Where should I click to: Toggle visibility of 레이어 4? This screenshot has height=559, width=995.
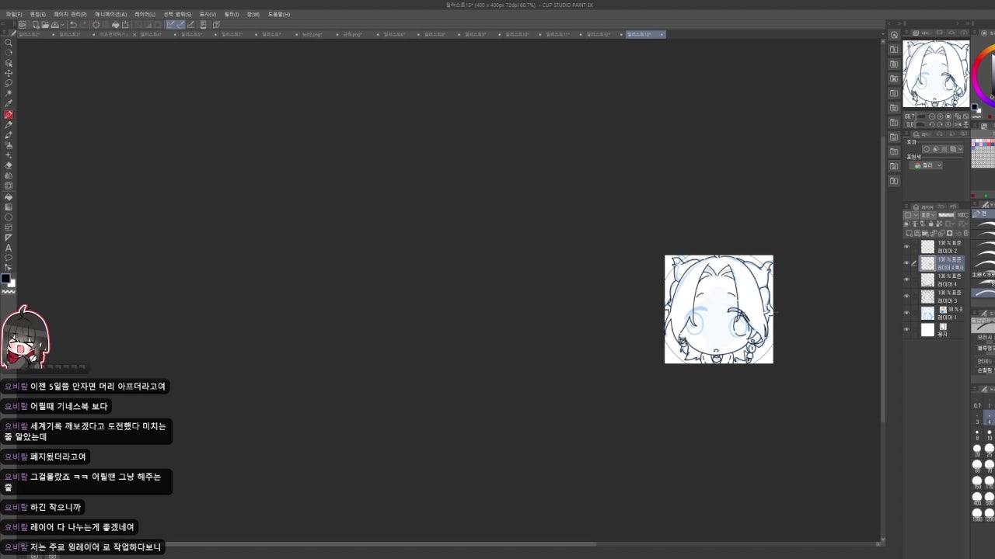906,279
